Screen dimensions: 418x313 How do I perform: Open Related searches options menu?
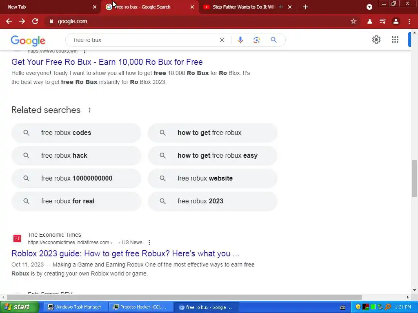tap(90, 110)
